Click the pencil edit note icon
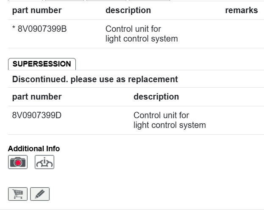264x219 pixels. 40,194
